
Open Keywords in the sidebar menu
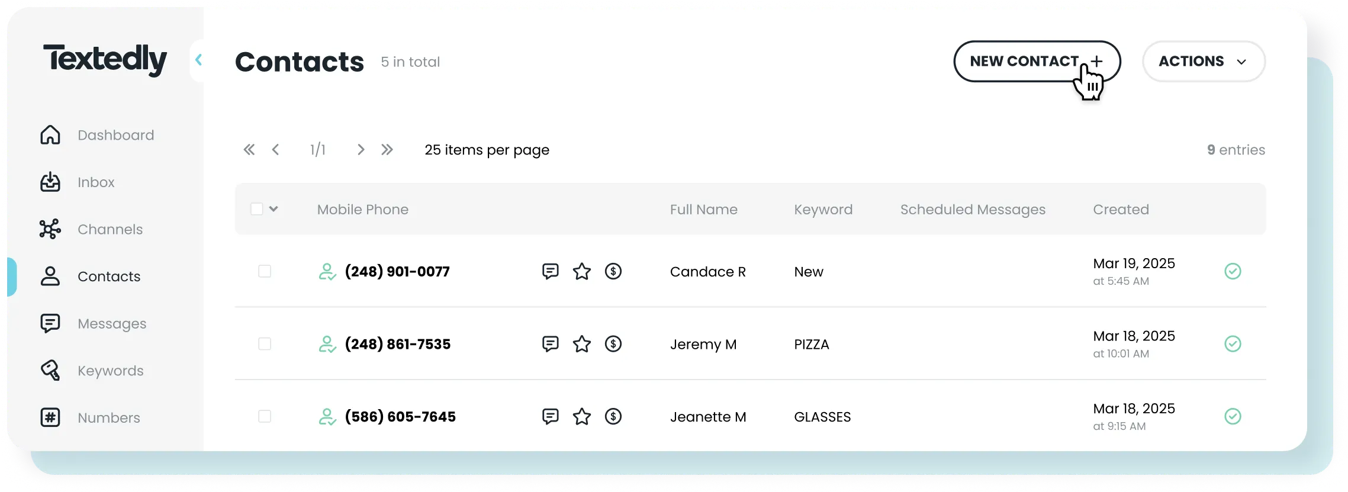[x=111, y=371]
